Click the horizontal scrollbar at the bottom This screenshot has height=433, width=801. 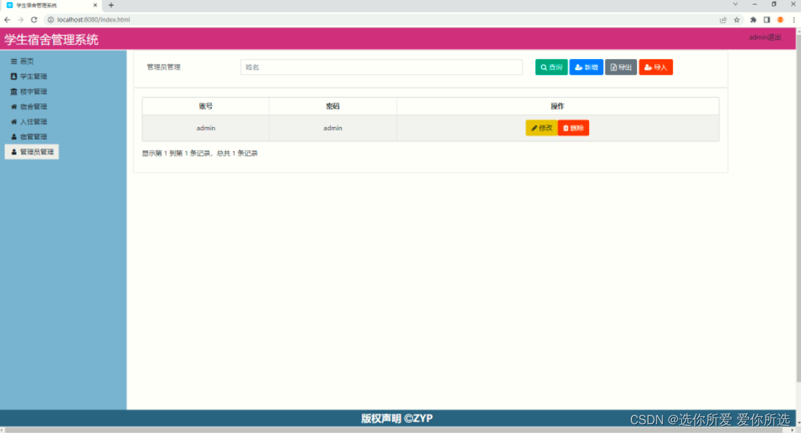coord(394,430)
